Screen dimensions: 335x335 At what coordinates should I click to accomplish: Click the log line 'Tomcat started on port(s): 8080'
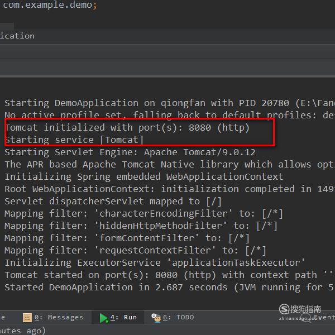[170, 275]
